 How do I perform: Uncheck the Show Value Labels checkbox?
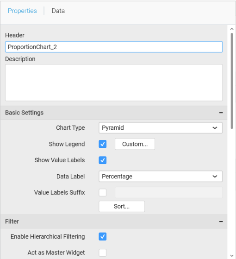[x=103, y=160]
